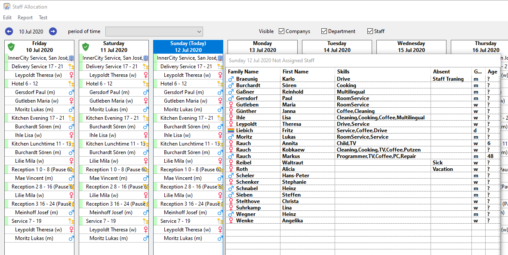Select the Monday 13 Jul 2020 header
This screenshot has width=508, height=255.
point(262,47)
